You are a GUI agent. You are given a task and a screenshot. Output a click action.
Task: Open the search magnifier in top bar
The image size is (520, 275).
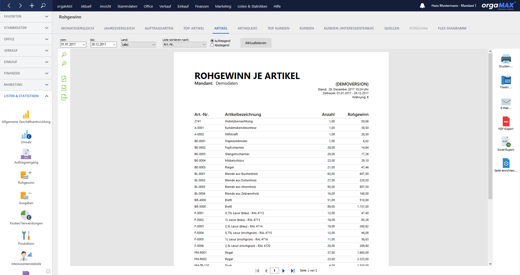(x=43, y=5)
